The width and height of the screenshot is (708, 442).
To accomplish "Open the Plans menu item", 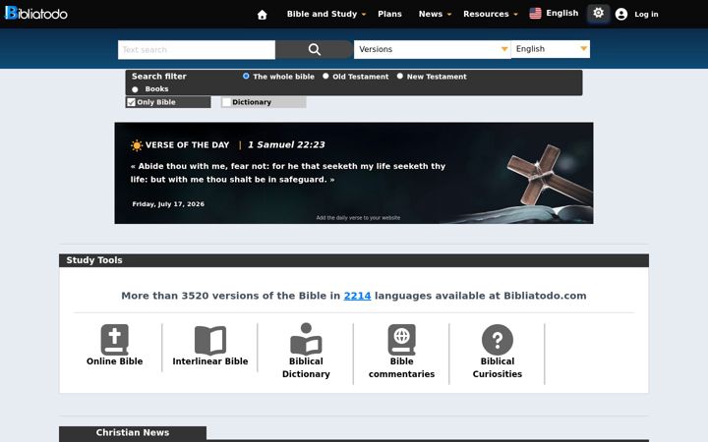I will [x=389, y=14].
